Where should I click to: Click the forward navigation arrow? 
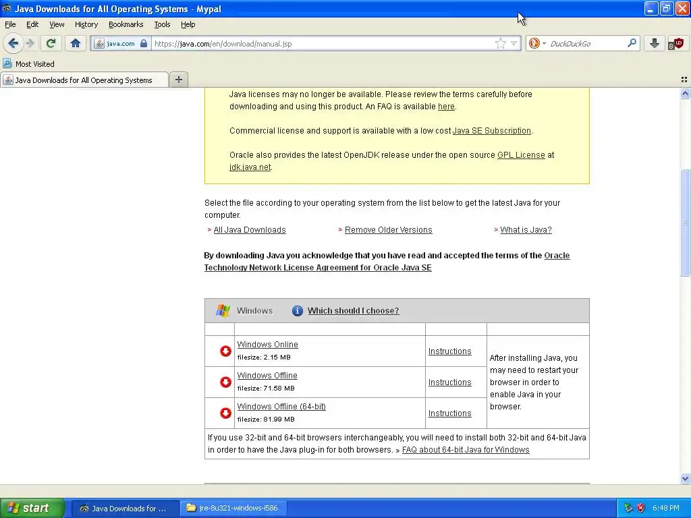click(30, 43)
